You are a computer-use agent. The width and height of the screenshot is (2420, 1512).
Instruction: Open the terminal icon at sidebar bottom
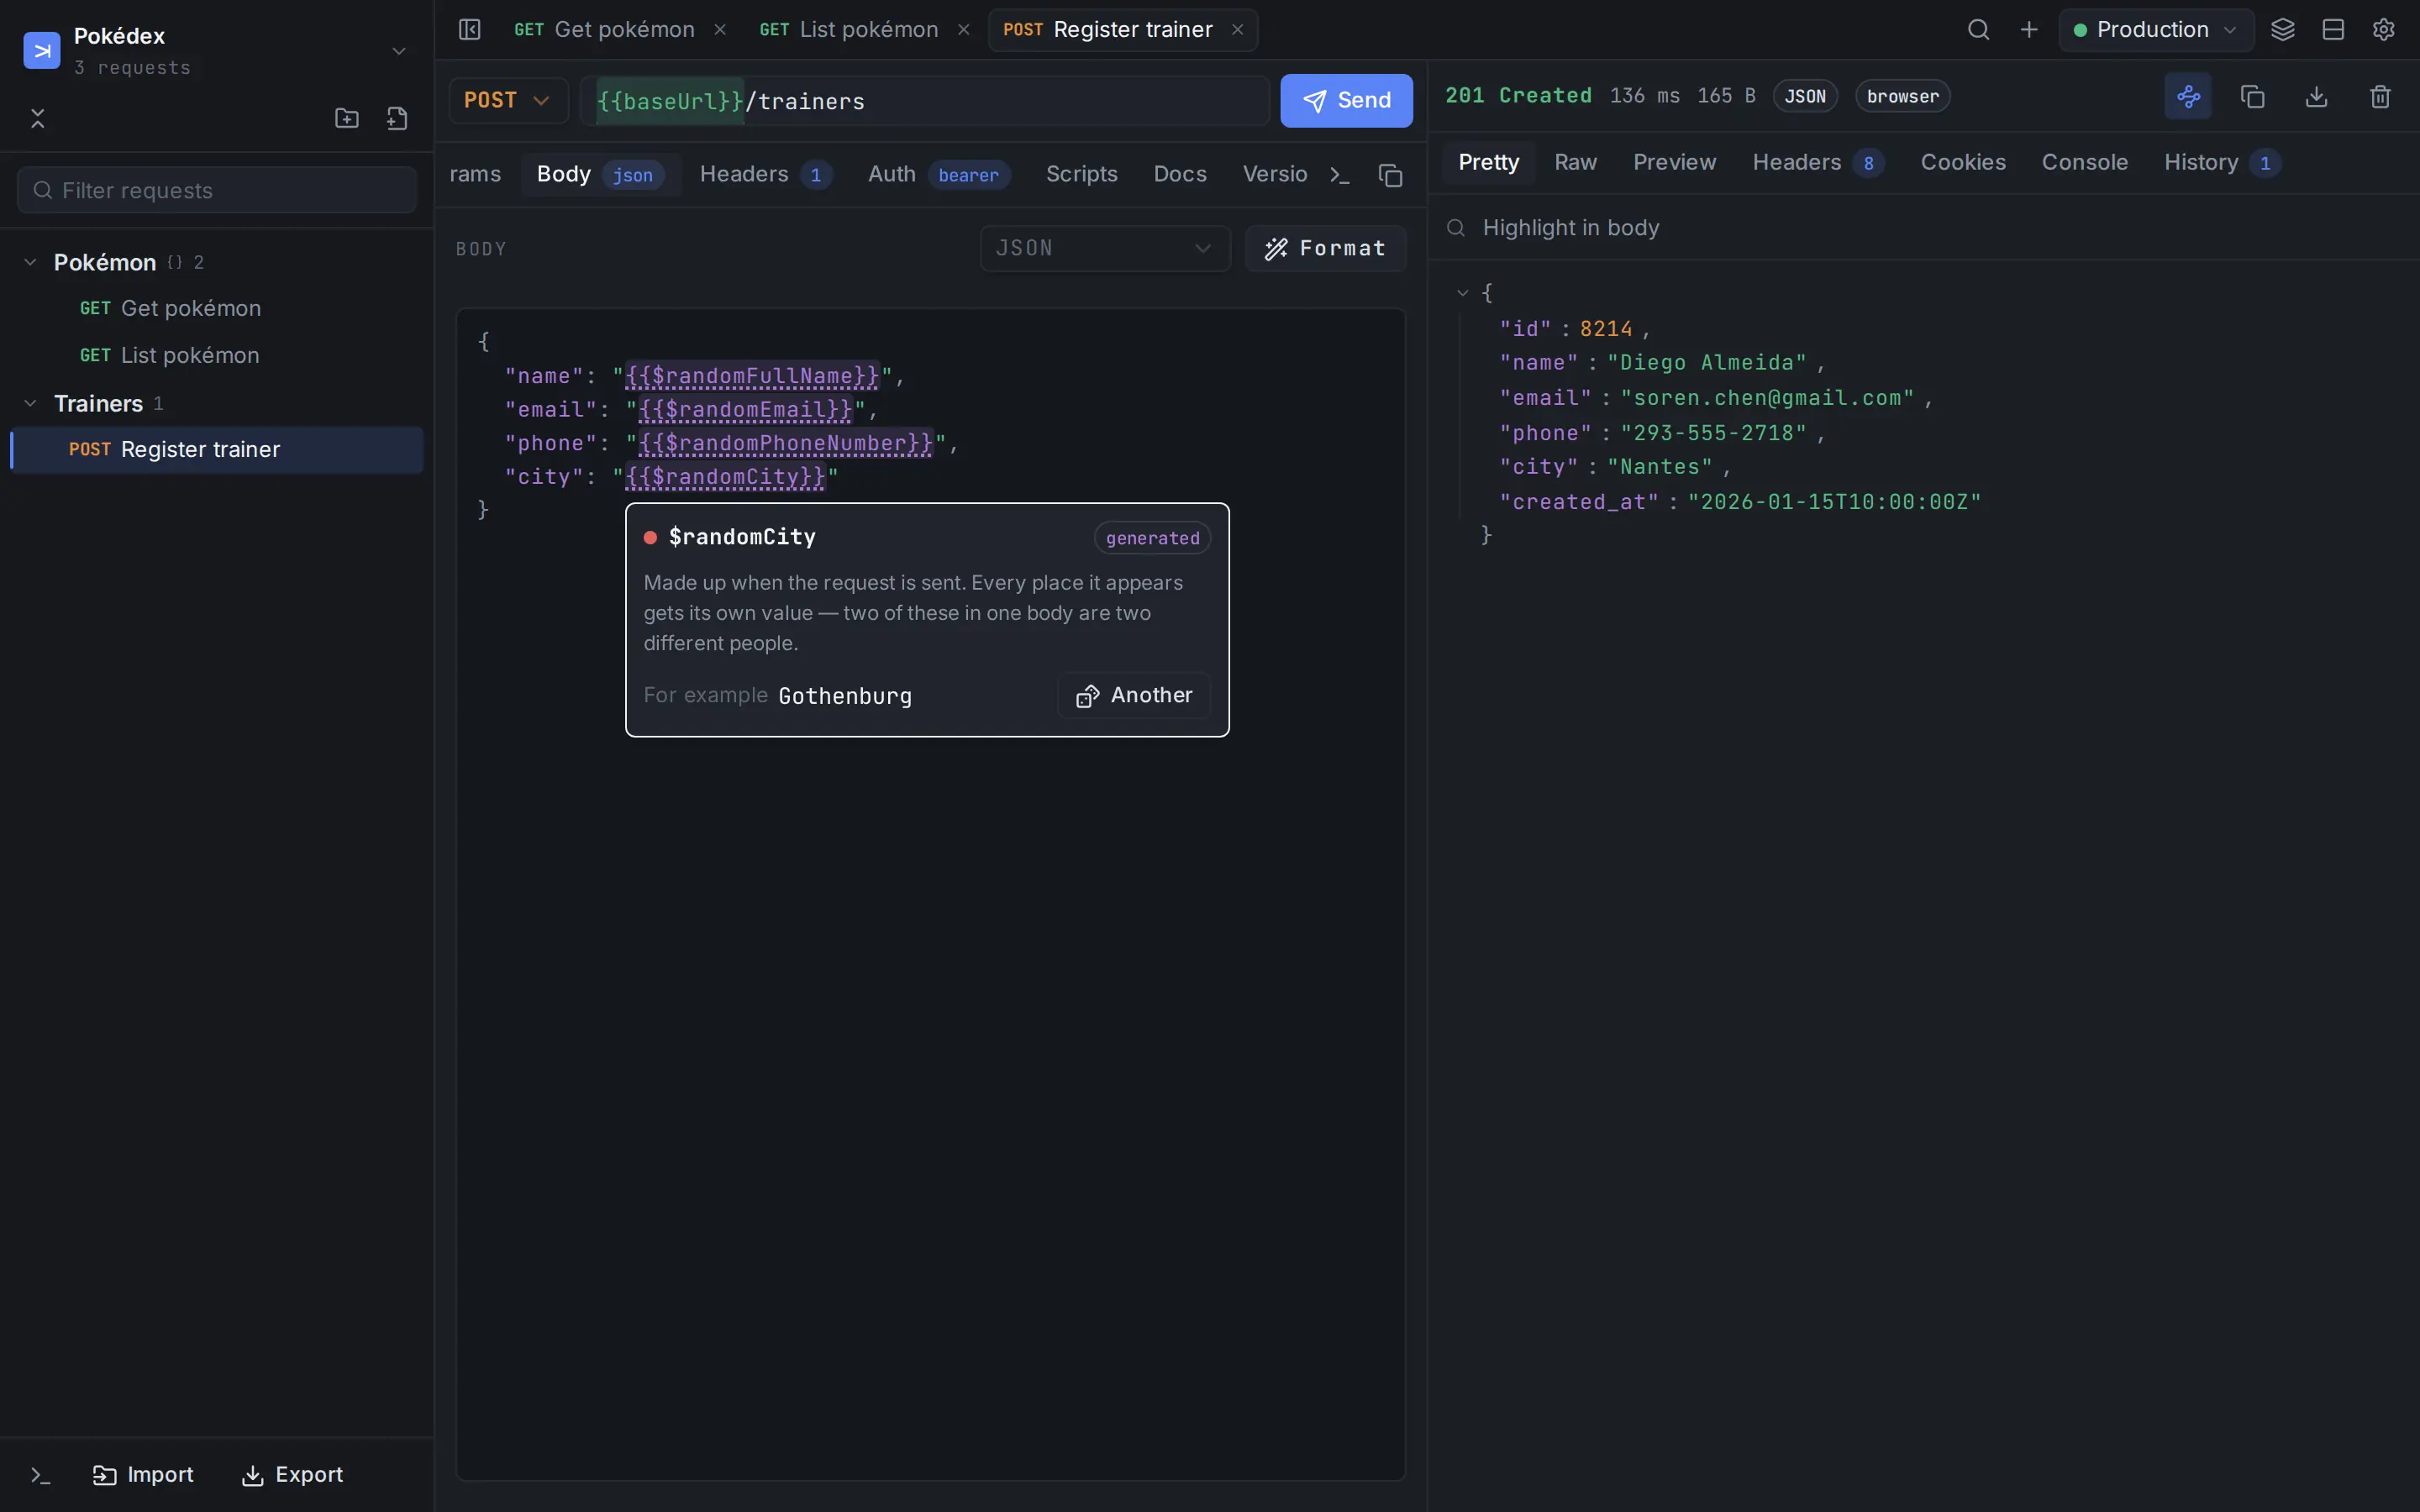point(40,1475)
